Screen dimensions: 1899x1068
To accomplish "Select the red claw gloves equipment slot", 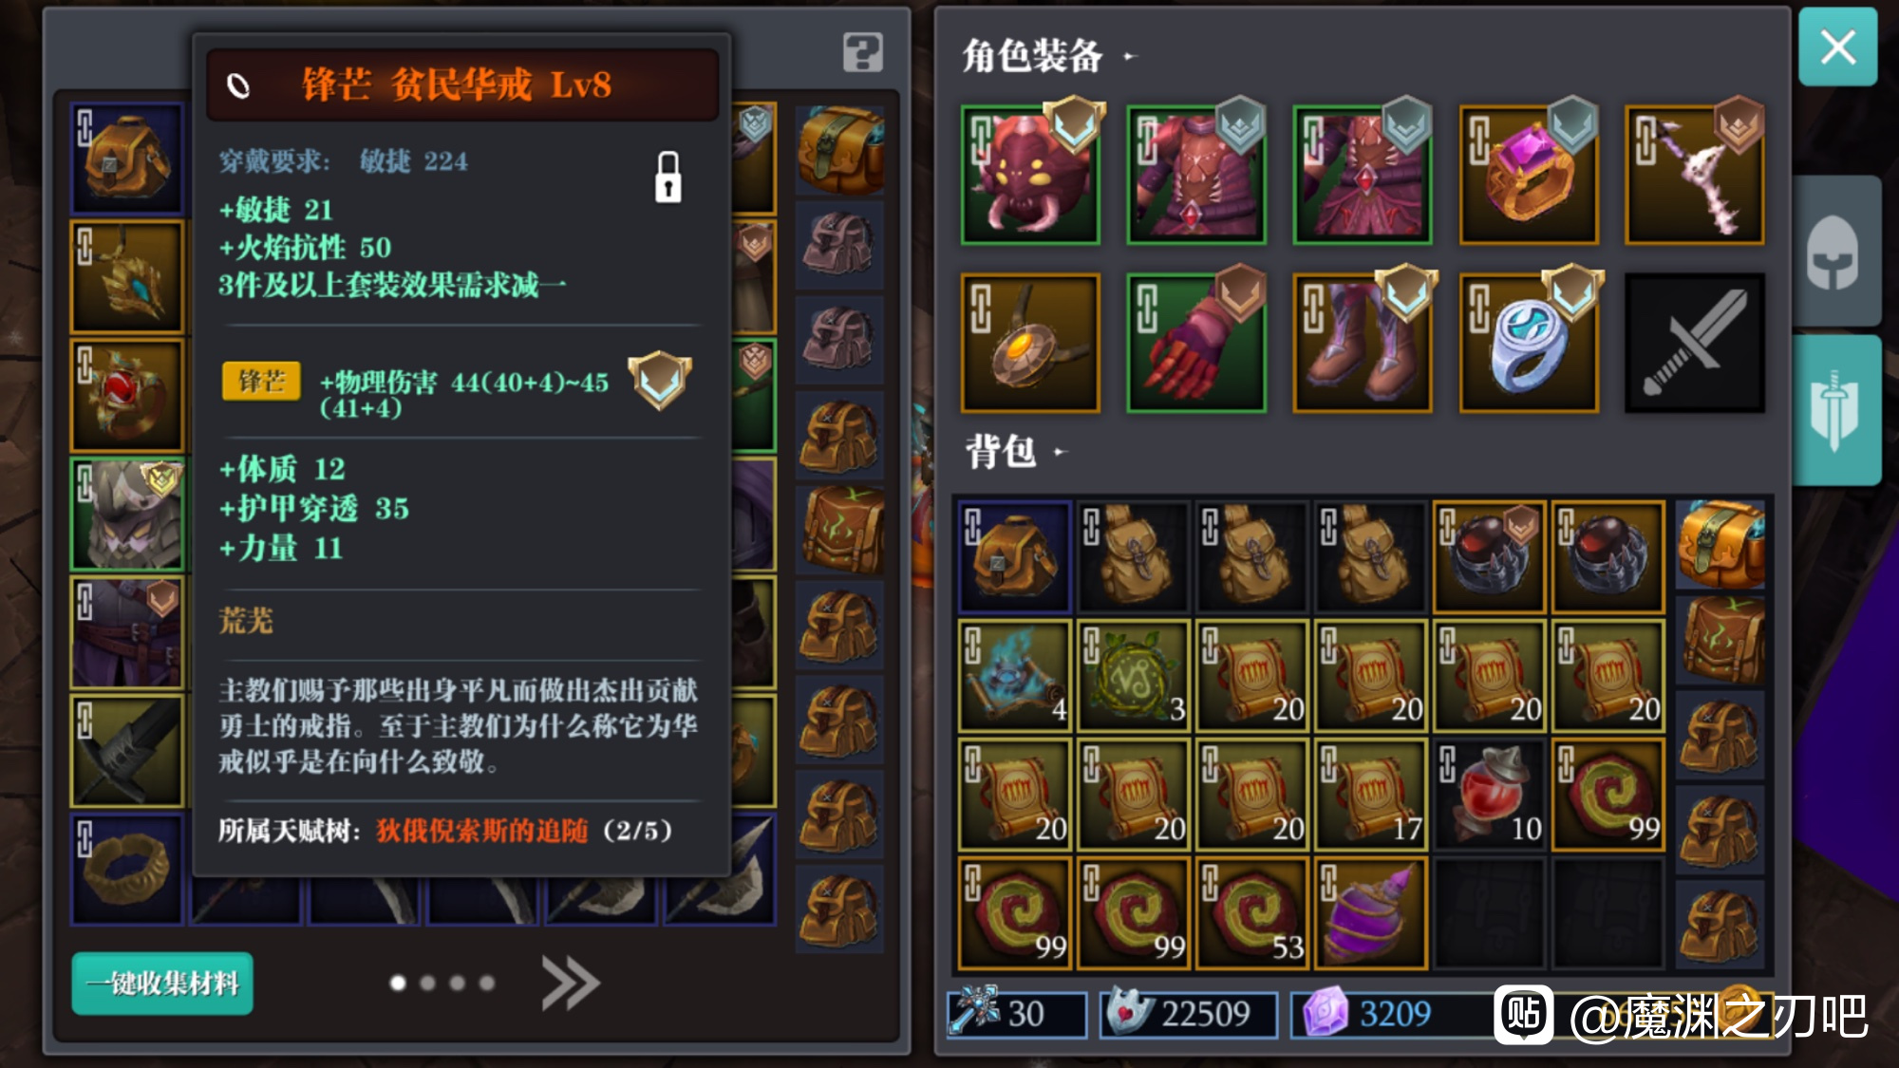I will click(x=1196, y=343).
